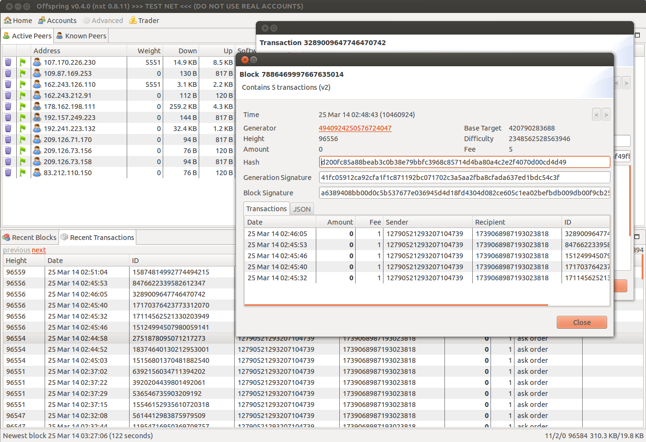Click the user icon beside 192.157.249.223
Image resolution: width=646 pixels, height=442 pixels.
click(37, 118)
